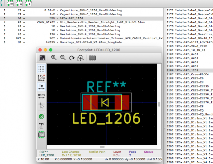Select component row R3 220
The image size is (213, 164).
coord(82,34)
